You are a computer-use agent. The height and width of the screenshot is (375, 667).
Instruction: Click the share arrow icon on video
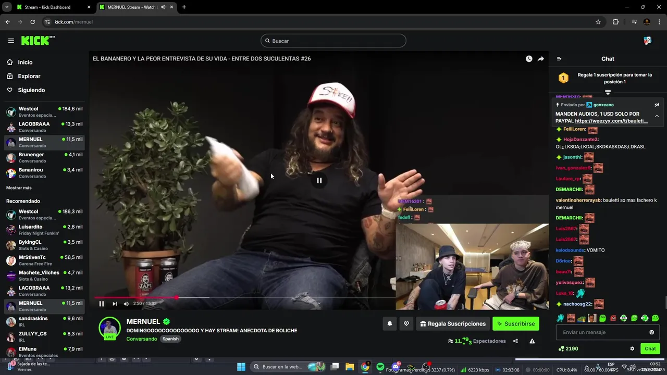click(x=541, y=59)
